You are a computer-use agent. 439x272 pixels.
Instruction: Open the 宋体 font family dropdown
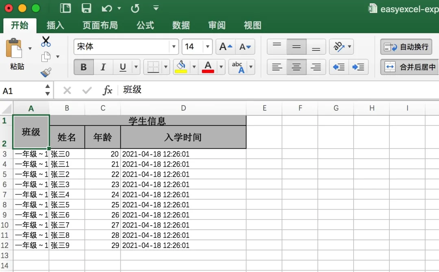tap(173, 46)
